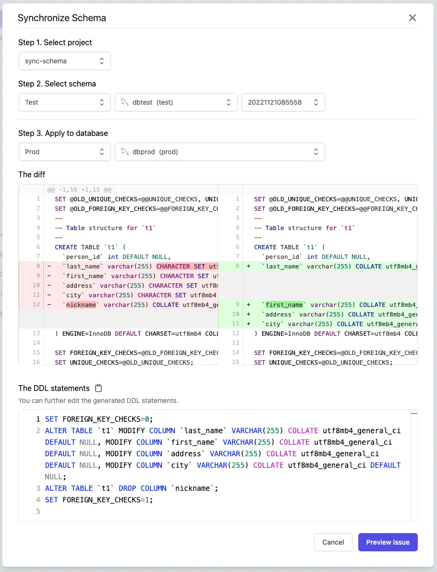Click left pane '-- Table structure for `t1`' comment
Screen dimensions: 437x572
pyautogui.click(x=106, y=228)
